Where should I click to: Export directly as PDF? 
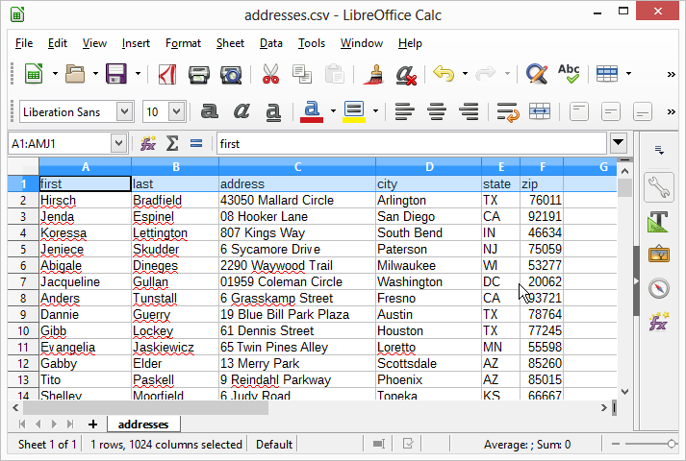pos(166,74)
